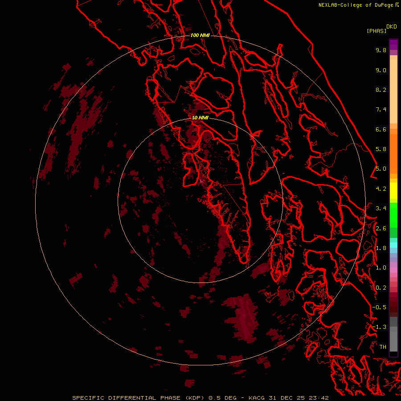The width and height of the screenshot is (401, 401).
Task: Click the 0.2 value on the color scale
Action: pyautogui.click(x=381, y=288)
